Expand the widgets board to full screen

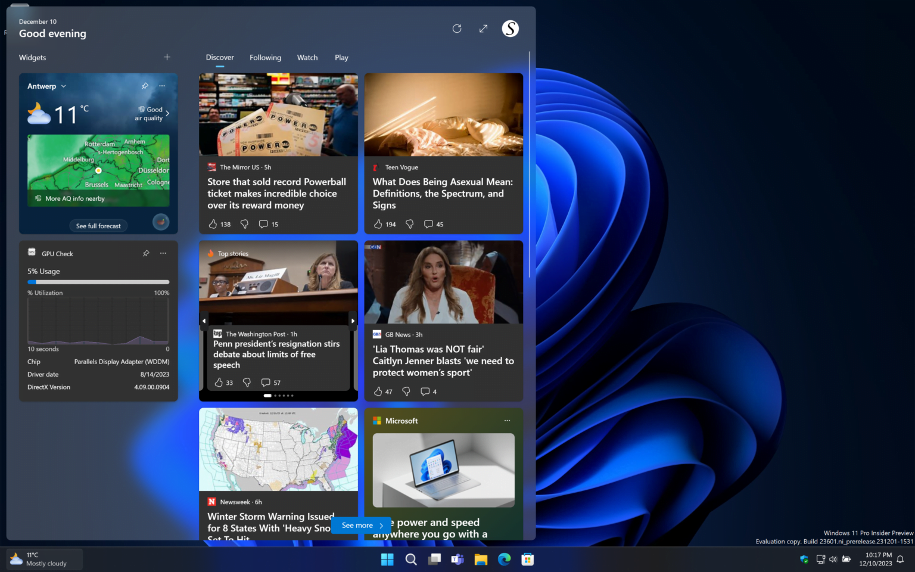[483, 28]
